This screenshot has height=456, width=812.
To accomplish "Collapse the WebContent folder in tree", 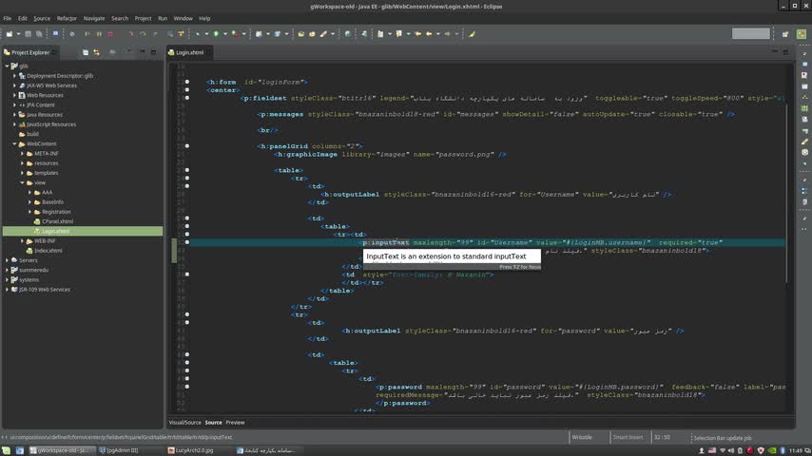I will 14,143.
